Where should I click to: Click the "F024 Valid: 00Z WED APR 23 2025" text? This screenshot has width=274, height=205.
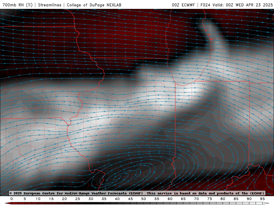tap(237, 5)
